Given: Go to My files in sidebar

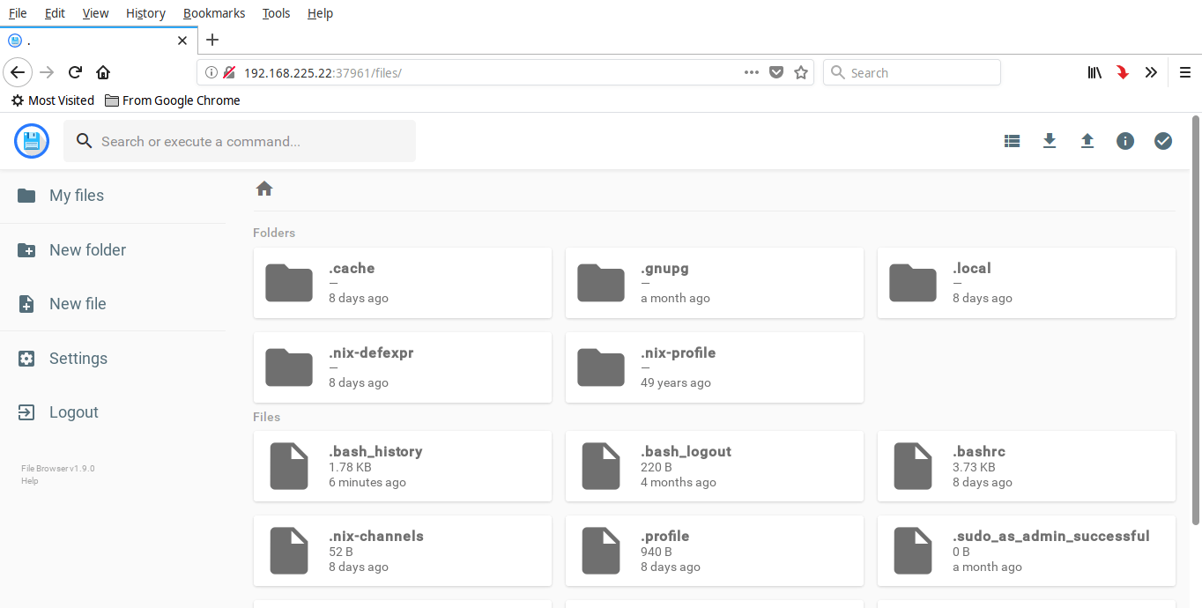Looking at the screenshot, I should [x=113, y=196].
